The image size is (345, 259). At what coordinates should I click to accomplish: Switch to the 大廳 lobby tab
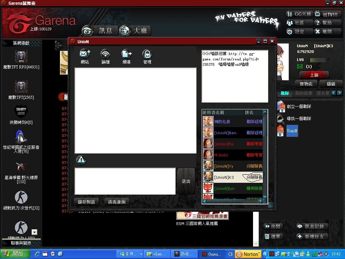click(135, 31)
